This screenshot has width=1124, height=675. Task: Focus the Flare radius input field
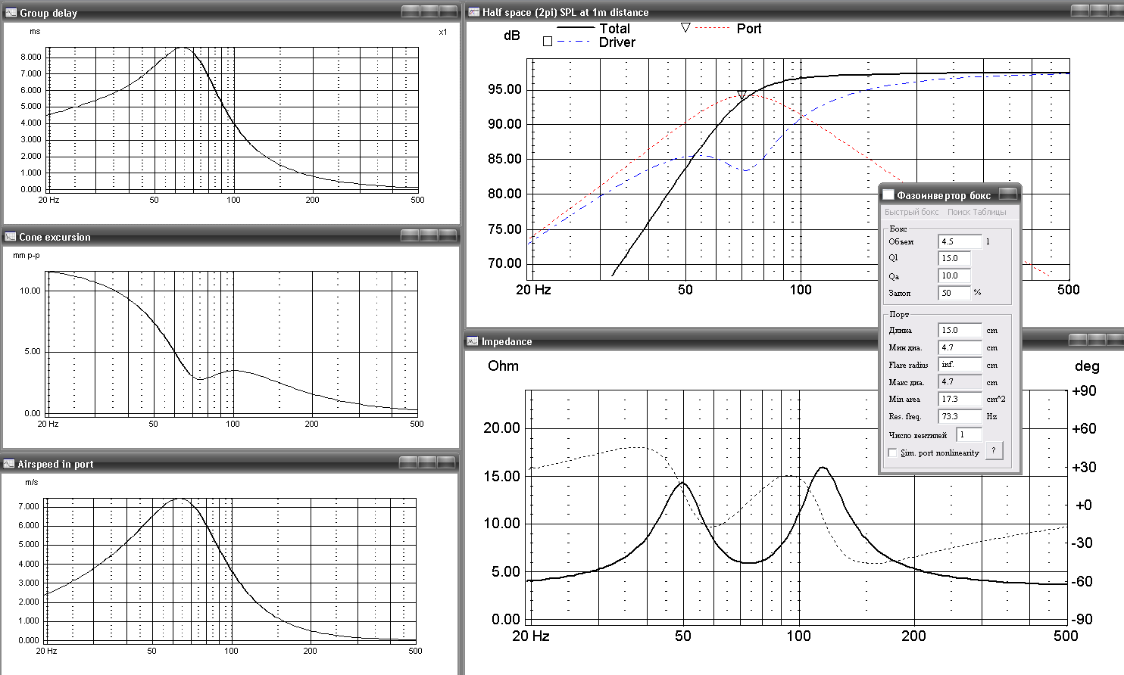click(959, 365)
